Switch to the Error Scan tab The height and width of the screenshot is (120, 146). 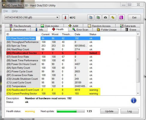point(80,30)
